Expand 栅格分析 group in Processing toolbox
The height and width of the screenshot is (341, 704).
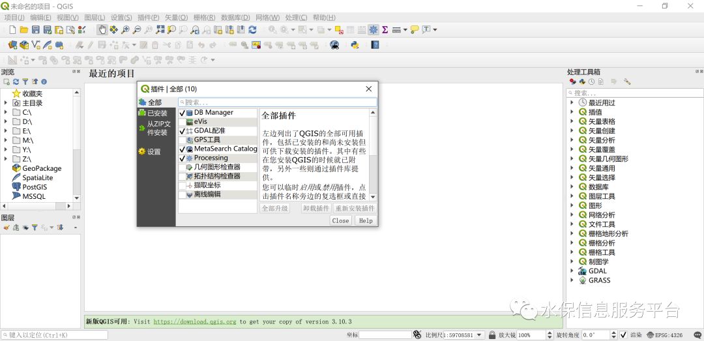point(572,243)
